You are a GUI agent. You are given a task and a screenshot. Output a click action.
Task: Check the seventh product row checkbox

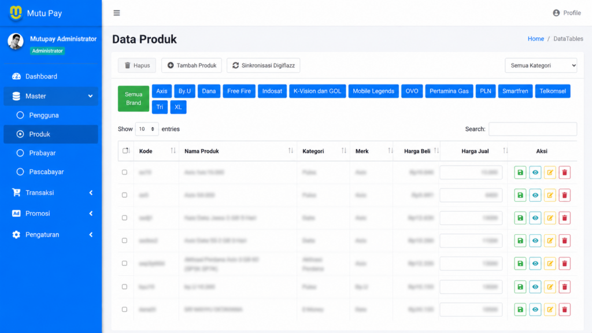[x=124, y=310]
